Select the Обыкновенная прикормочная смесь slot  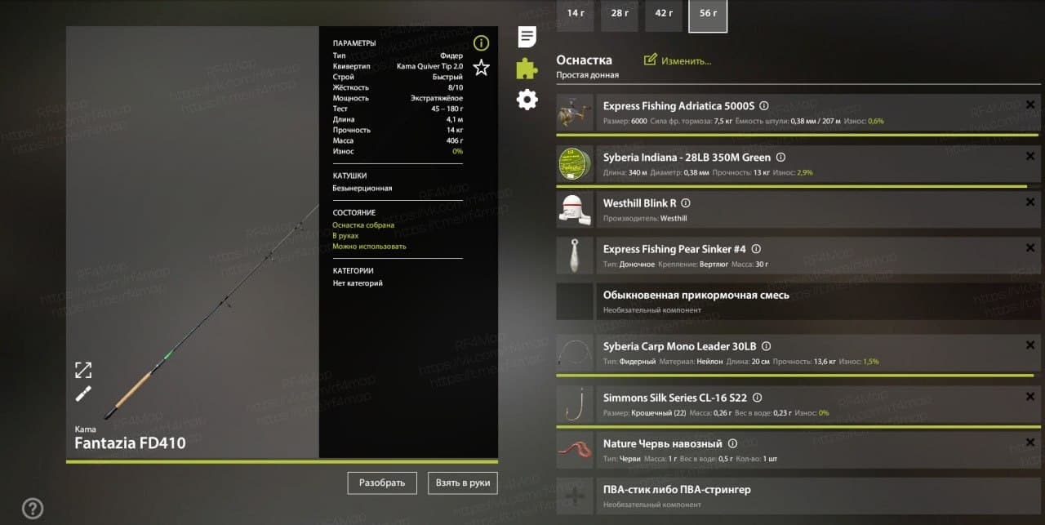pyautogui.click(x=798, y=301)
